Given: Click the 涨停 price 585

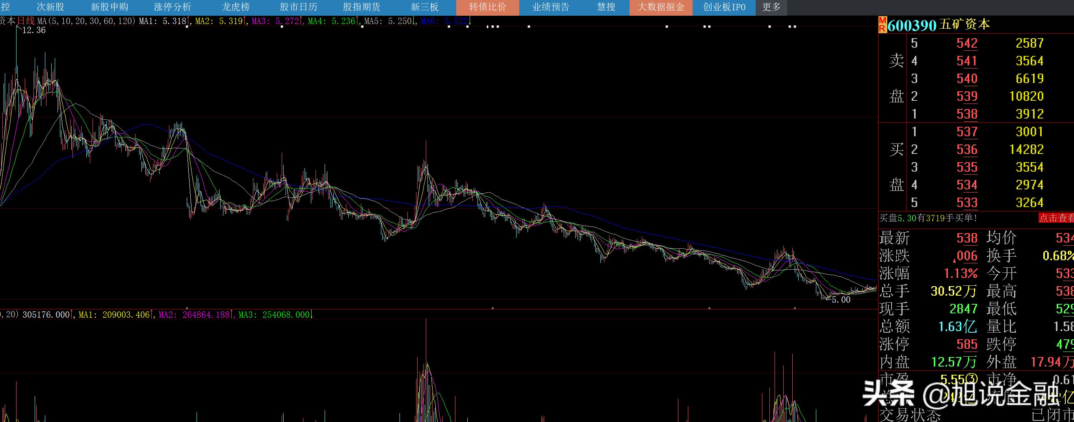Looking at the screenshot, I should (967, 344).
